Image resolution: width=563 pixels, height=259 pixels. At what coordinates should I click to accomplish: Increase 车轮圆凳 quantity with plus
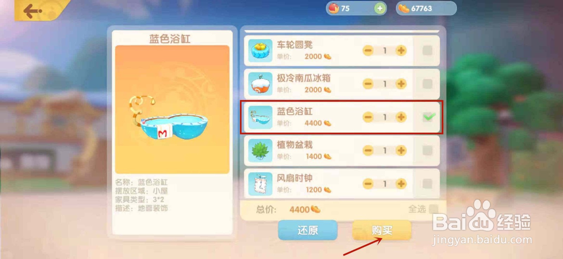401,51
